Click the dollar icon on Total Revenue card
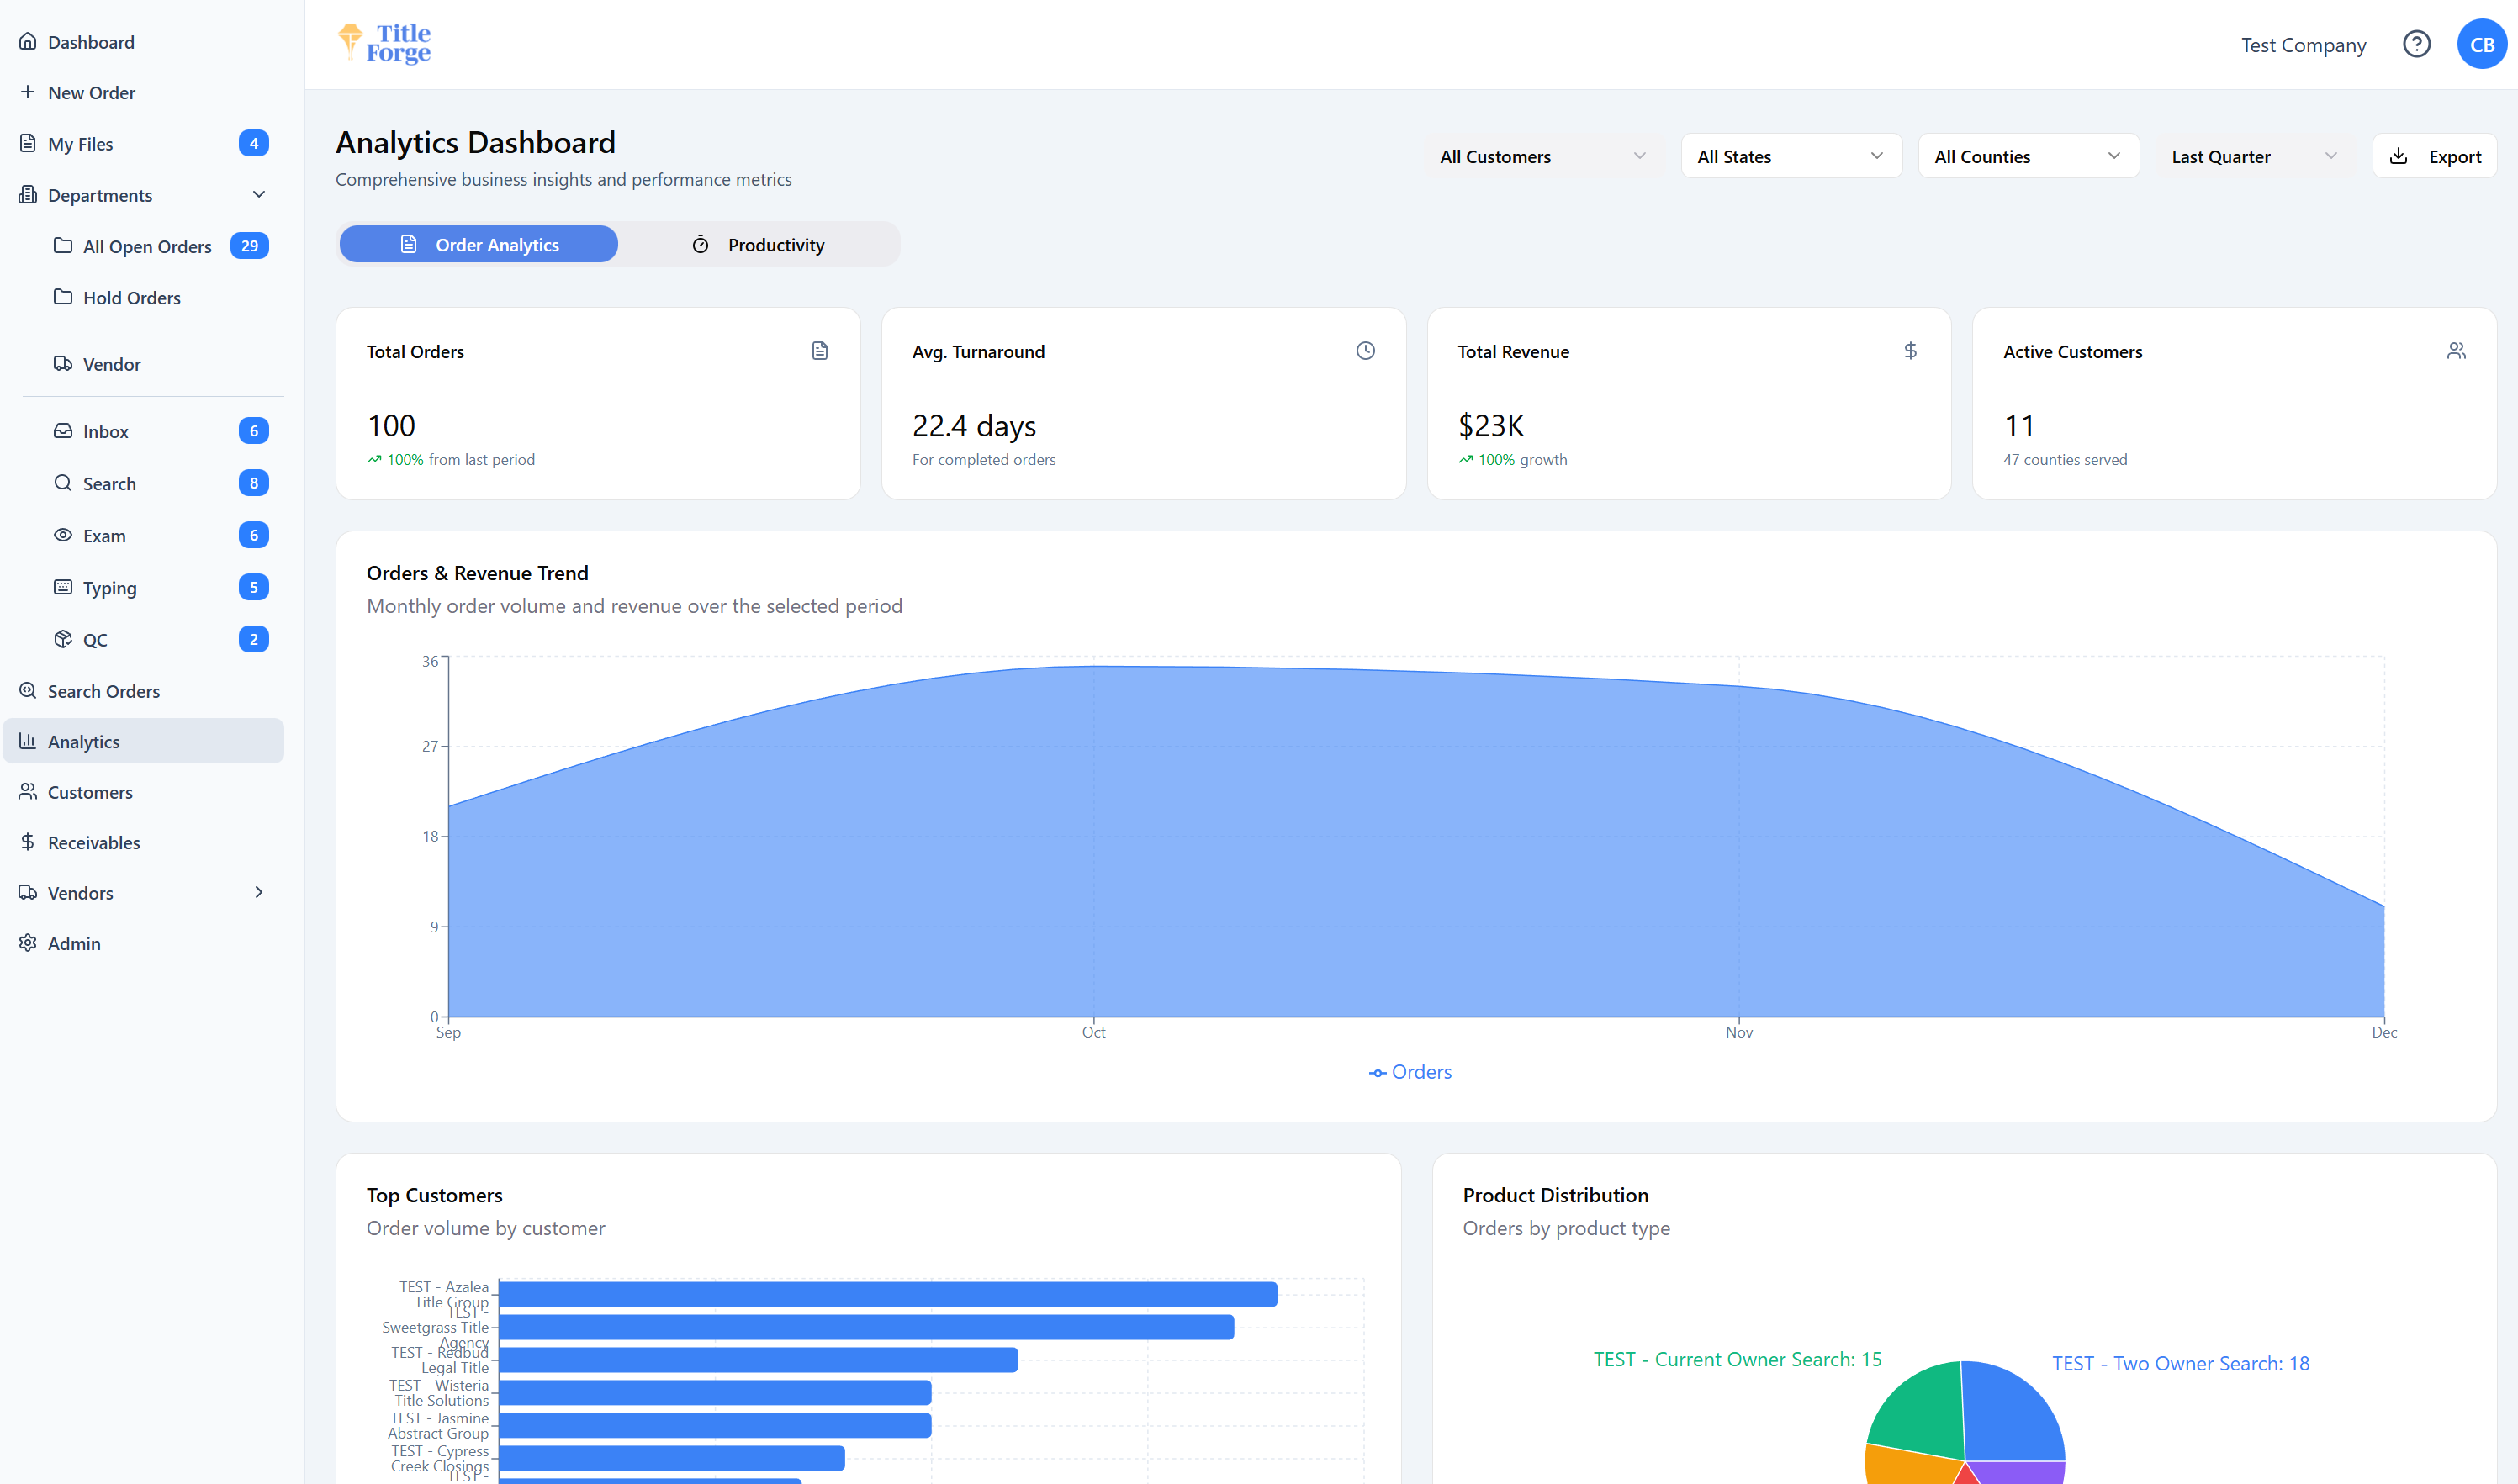This screenshot has height=1484, width=2518. [1910, 350]
